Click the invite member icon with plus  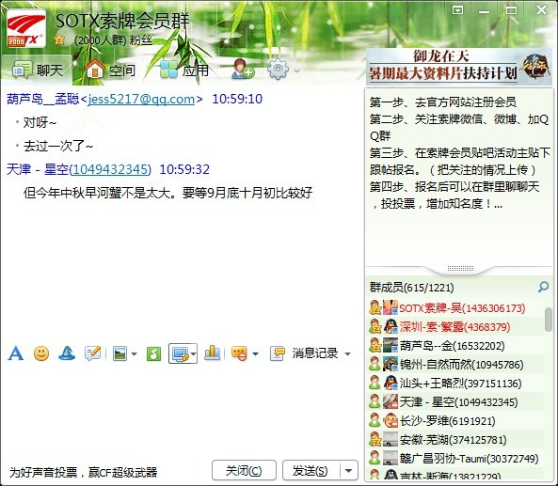(x=243, y=69)
